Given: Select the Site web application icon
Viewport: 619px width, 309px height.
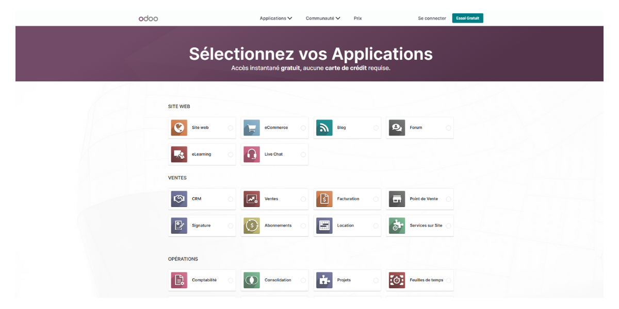Looking at the screenshot, I should [178, 127].
